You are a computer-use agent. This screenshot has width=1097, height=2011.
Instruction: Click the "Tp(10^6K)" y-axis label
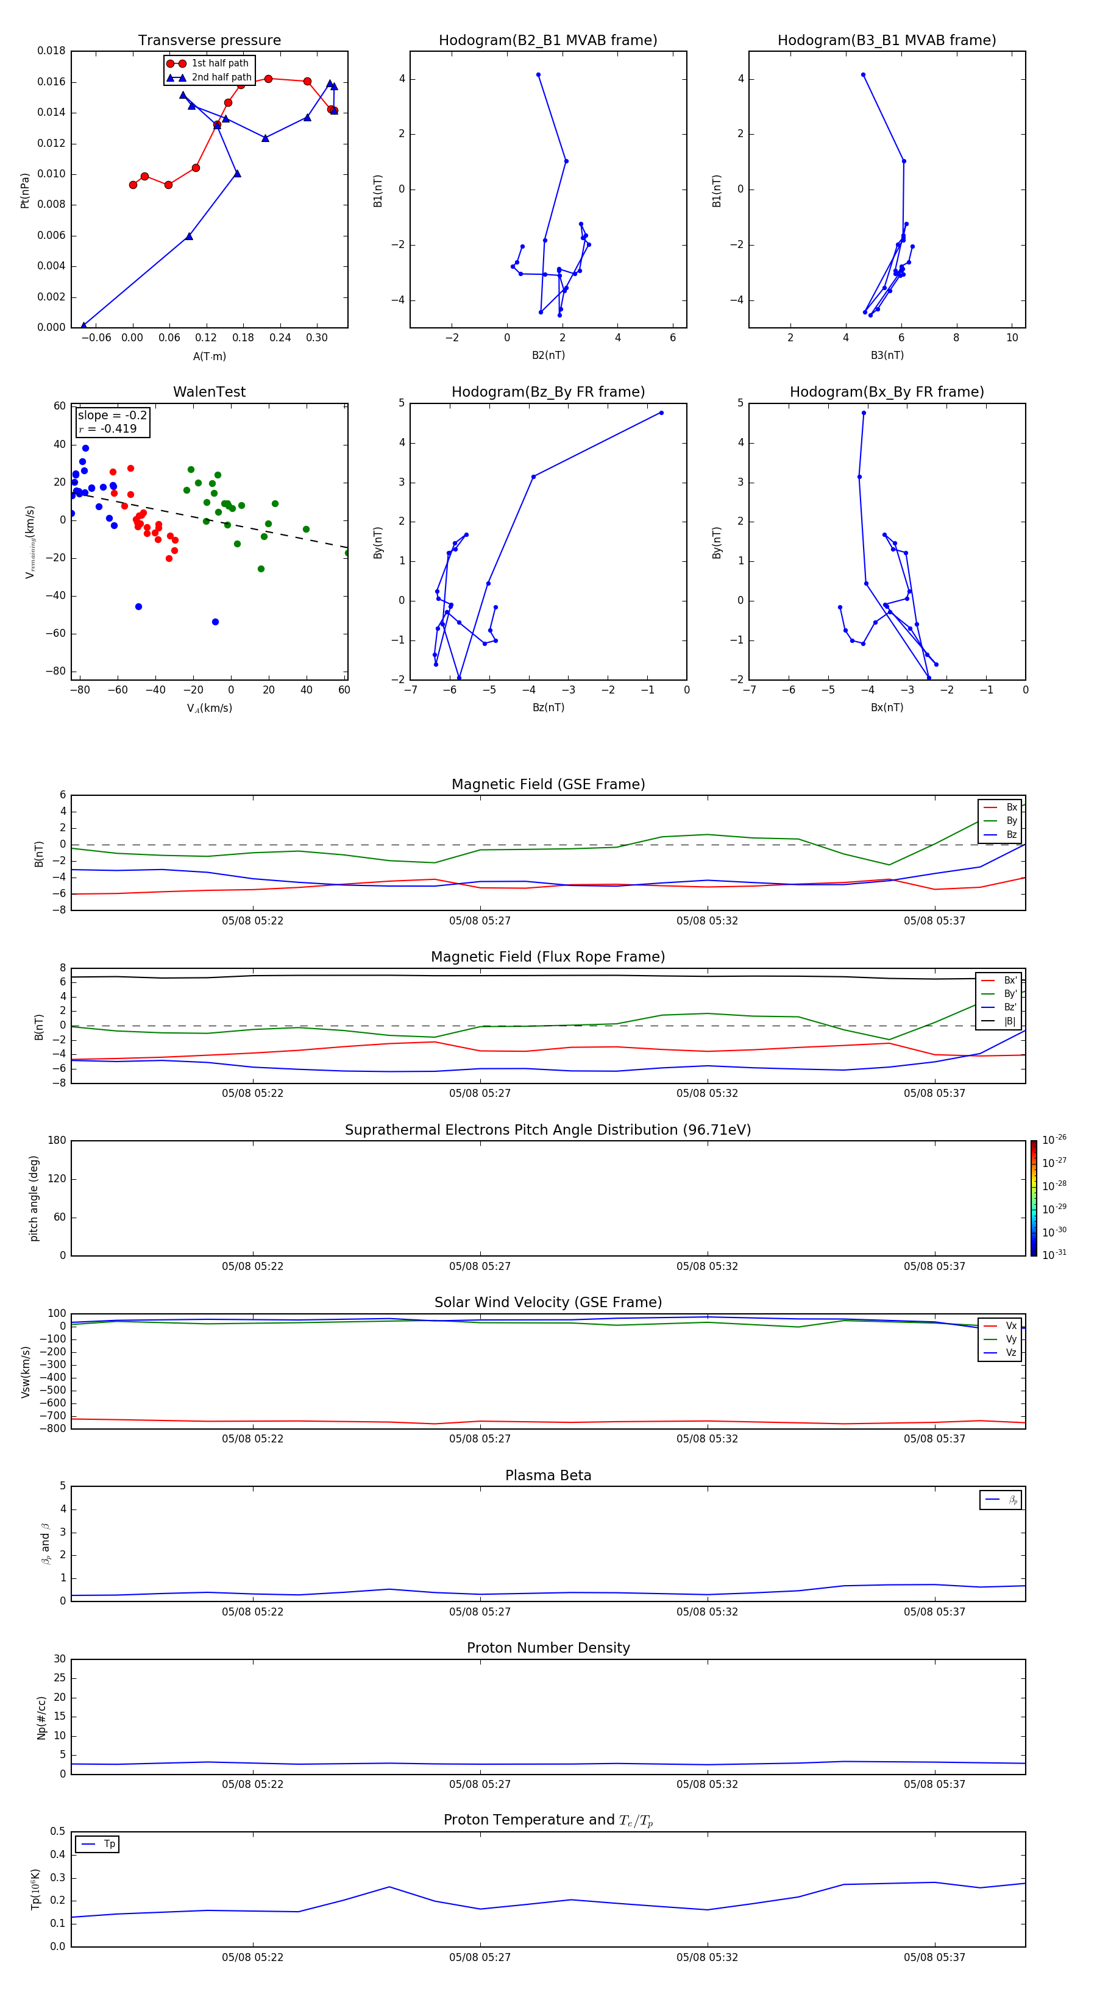[x=35, y=1889]
